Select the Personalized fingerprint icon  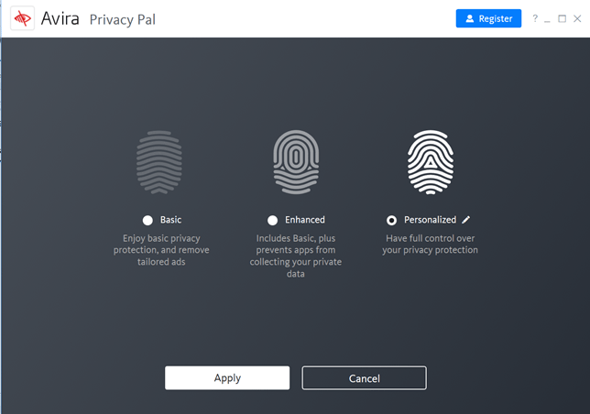point(431,162)
